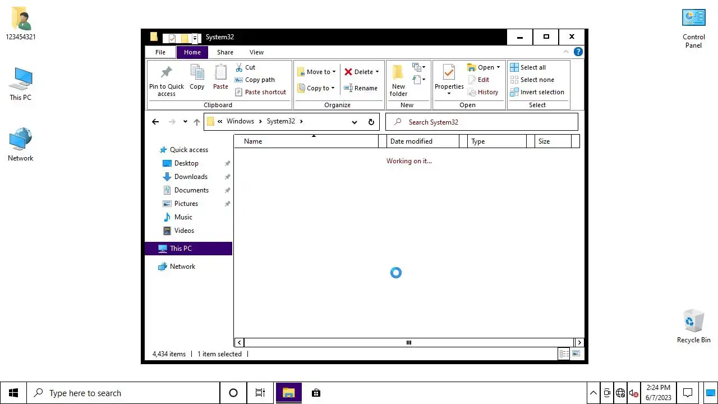Open the address bar history dropdown
Screen dimensions: 718x404
pos(355,122)
